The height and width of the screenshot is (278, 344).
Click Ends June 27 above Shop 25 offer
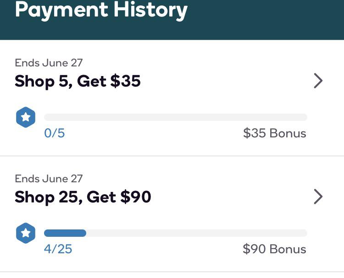click(49, 179)
